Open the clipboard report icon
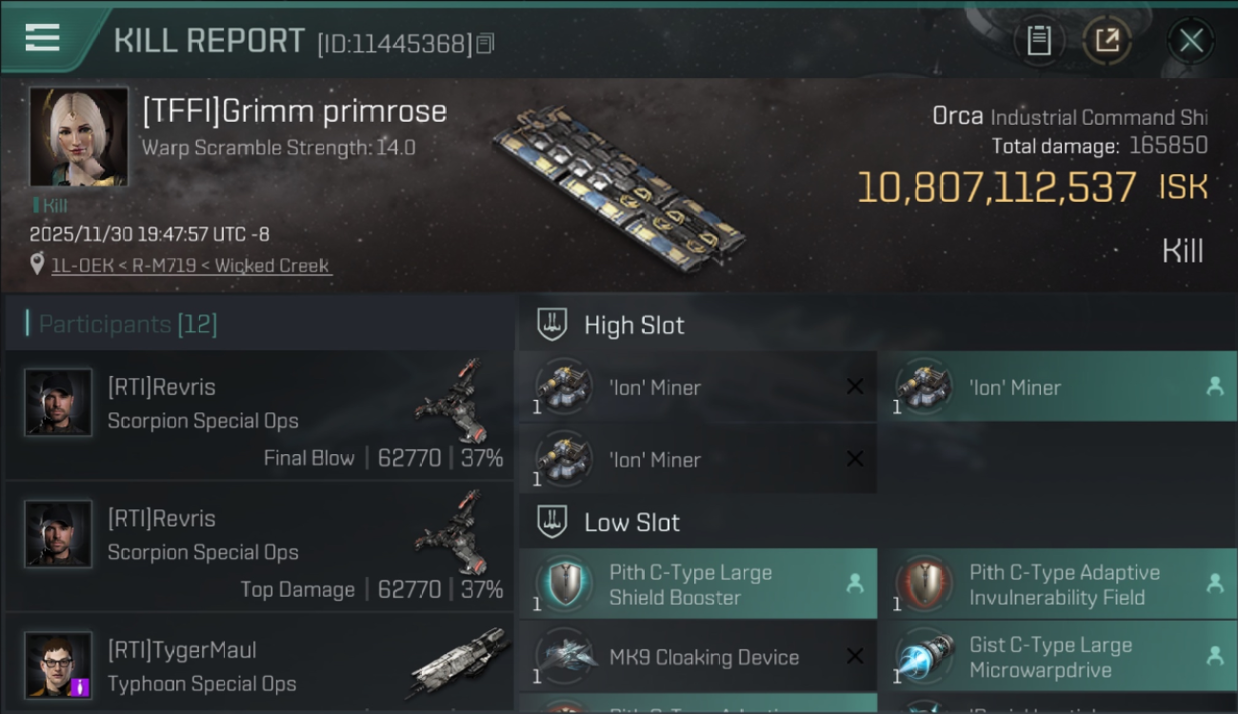The height and width of the screenshot is (714, 1238). coord(1039,41)
